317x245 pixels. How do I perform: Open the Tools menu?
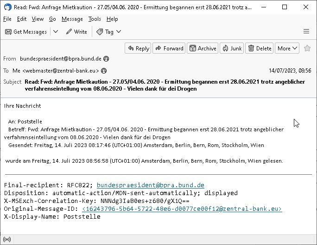[x=95, y=19]
